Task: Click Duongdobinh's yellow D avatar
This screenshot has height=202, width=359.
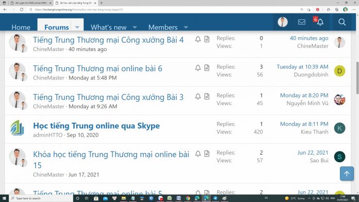Action: coord(339,71)
